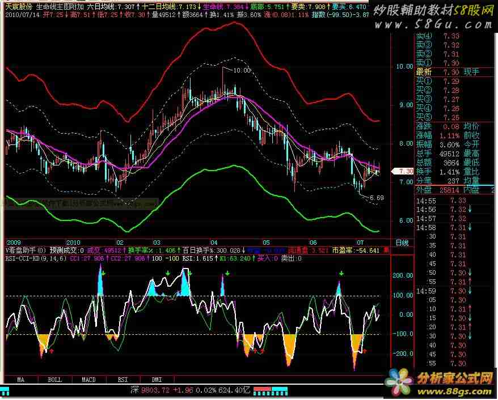
Task: Click the rightmost red buy-signal marker
Action: pos(365,351)
